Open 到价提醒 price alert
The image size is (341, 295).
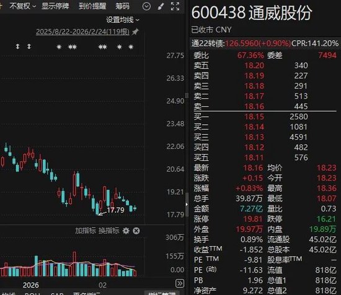coord(92,6)
